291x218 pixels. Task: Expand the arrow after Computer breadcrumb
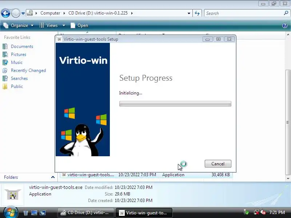64,13
